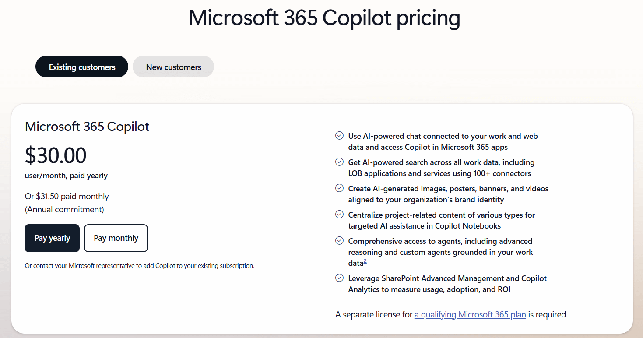The image size is (643, 338).
Task: Click checkmark icon beside SharePoint Advanced Management feature
Action: 339,278
